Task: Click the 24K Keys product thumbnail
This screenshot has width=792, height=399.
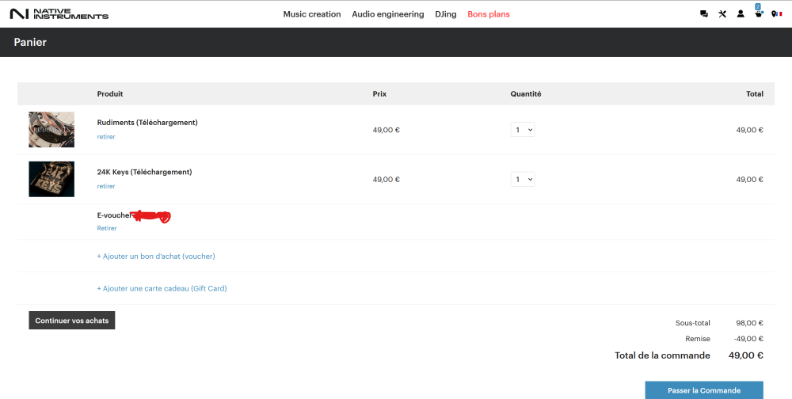Action: pyautogui.click(x=51, y=179)
